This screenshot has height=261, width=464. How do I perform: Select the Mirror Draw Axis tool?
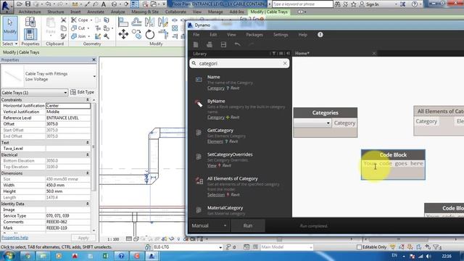pyautogui.click(x=163, y=22)
